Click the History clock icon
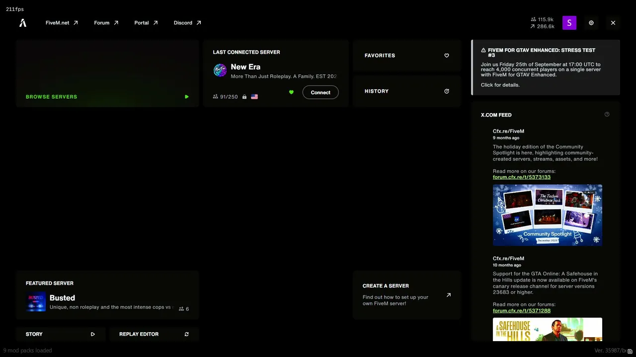Image resolution: width=636 pixels, height=357 pixels. pos(447,91)
